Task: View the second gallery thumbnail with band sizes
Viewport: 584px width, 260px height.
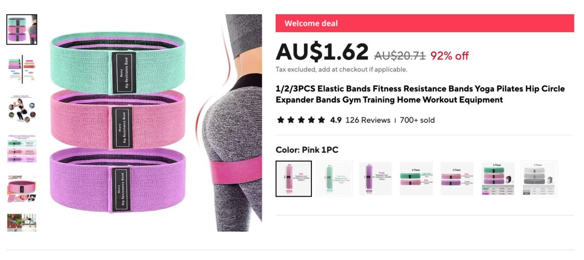Action: pos(21,69)
